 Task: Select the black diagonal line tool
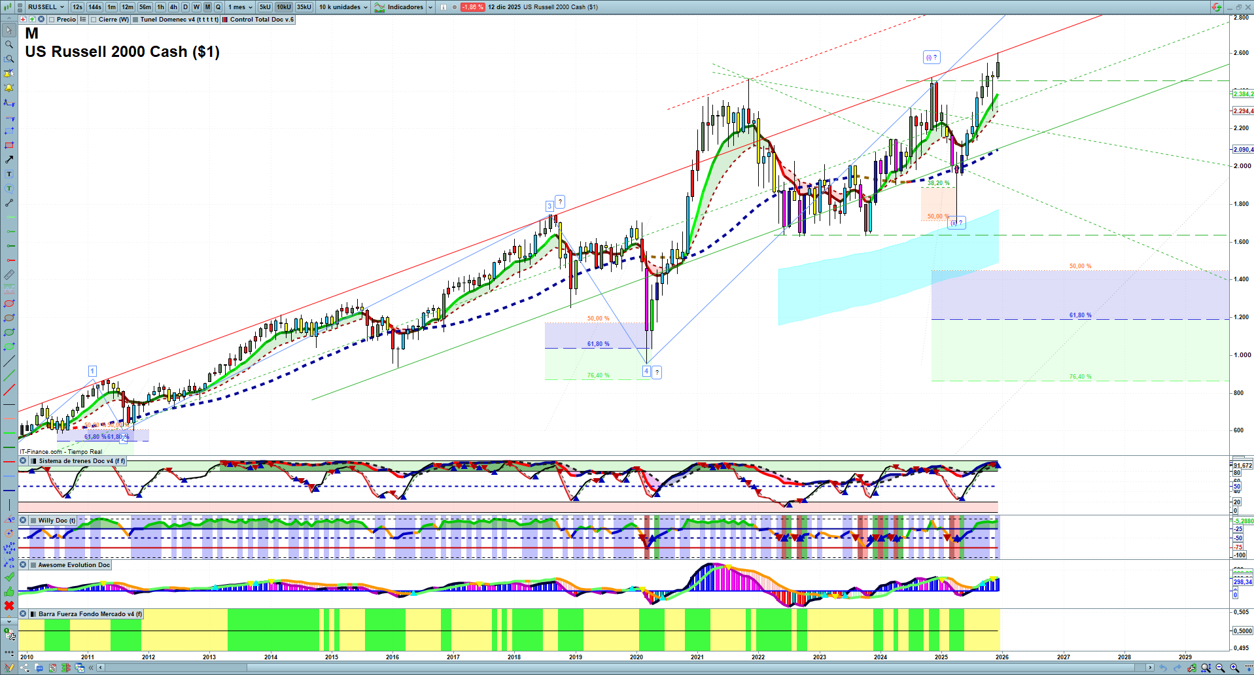click(9, 361)
